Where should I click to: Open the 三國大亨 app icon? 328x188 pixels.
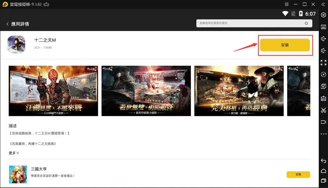18,175
